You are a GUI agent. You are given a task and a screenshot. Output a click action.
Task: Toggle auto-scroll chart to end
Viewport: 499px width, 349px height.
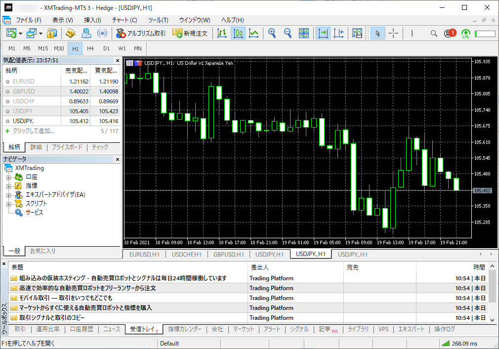point(323,33)
